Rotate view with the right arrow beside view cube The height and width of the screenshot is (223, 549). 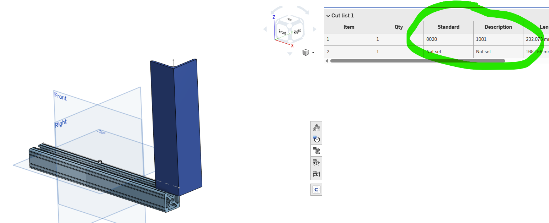[x=314, y=29]
